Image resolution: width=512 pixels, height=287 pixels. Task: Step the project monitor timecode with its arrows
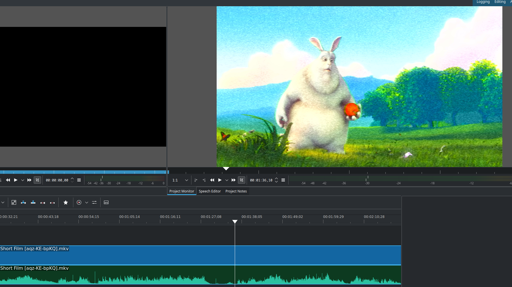coord(276,180)
